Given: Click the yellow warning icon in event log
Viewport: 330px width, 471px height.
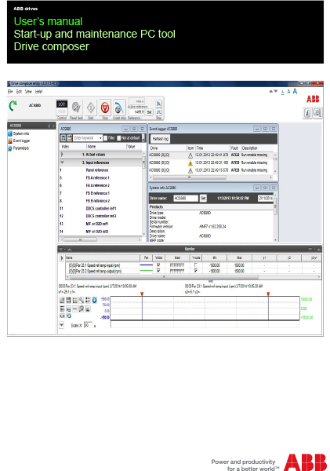Looking at the screenshot, I should point(190,163).
